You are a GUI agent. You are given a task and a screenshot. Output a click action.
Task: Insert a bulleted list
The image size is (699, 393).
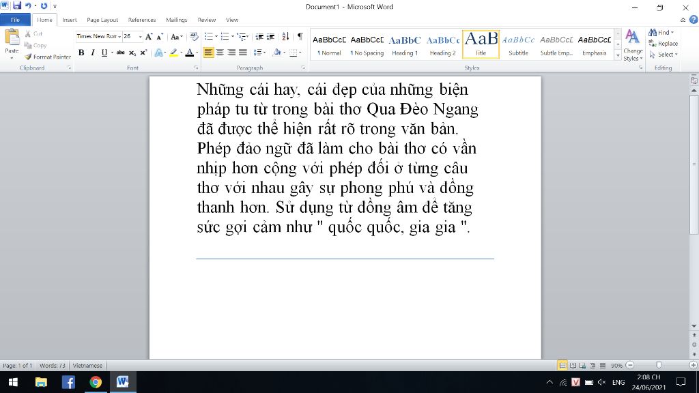point(208,37)
